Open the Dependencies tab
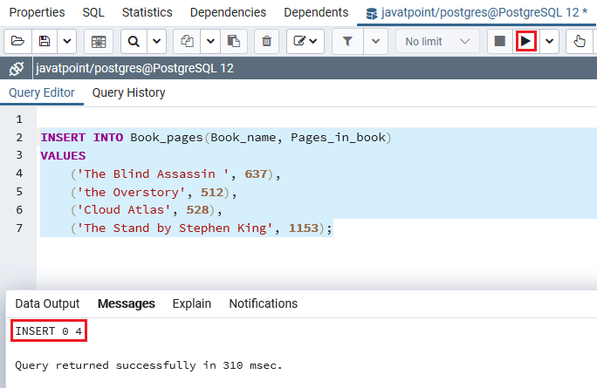 (228, 12)
